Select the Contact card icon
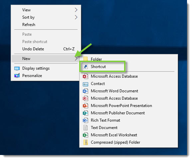The height and width of the screenshot is (160, 192). pyautogui.click(x=86, y=84)
